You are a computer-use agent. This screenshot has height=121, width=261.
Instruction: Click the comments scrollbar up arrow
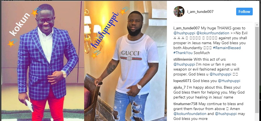click(x=257, y=24)
